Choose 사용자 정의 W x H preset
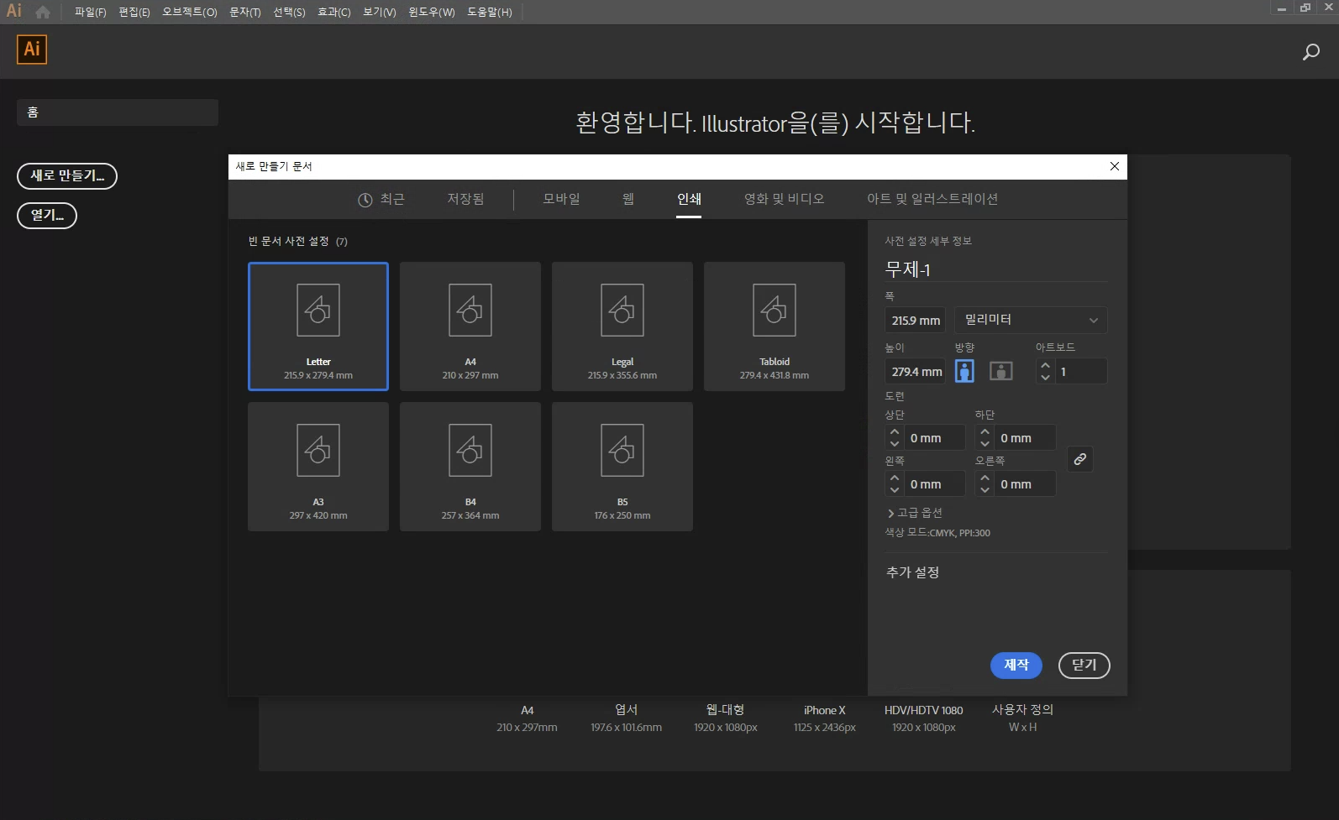This screenshot has height=820, width=1339. pyautogui.click(x=1022, y=718)
